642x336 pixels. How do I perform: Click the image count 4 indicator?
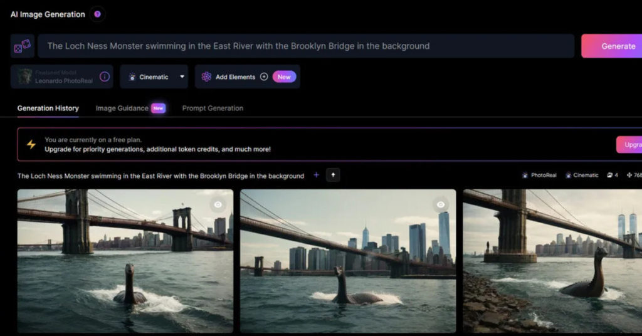coord(613,175)
